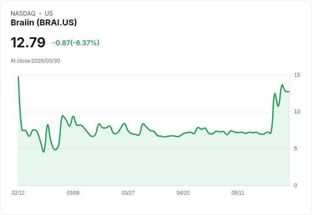The image size is (312, 215).
Task: Click the 12.79 current price
Action: (x=28, y=42)
